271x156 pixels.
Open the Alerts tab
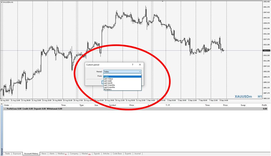click(52, 153)
